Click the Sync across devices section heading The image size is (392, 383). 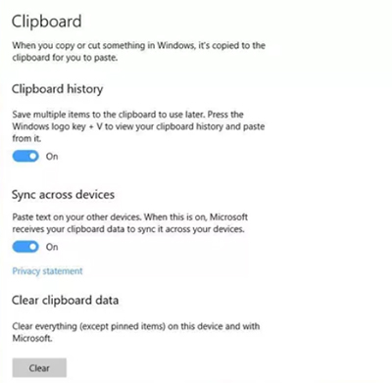[x=63, y=195]
